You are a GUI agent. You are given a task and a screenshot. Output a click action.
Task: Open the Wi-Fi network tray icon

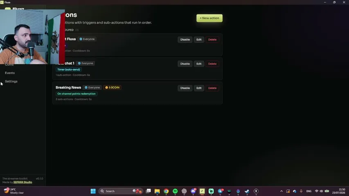pyautogui.click(x=317, y=191)
